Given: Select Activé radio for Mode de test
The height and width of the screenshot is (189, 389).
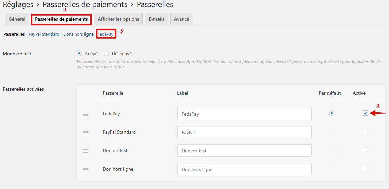Looking at the screenshot, I should click(x=79, y=53).
